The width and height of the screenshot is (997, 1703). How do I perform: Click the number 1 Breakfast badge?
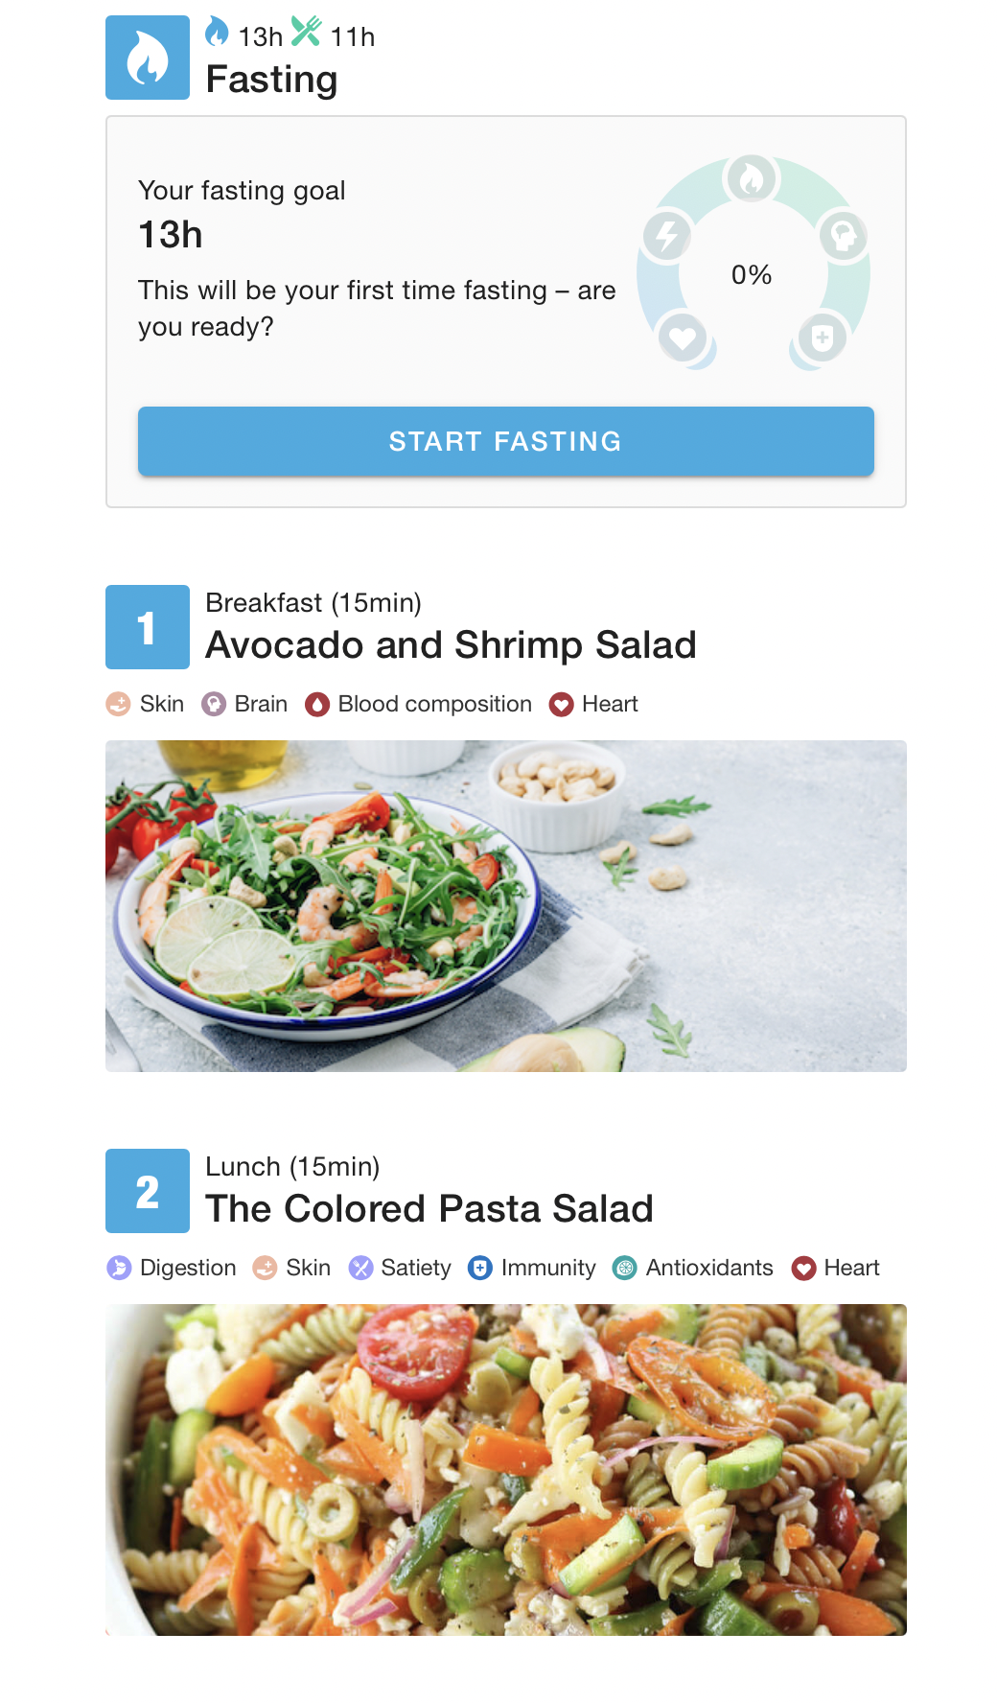(x=148, y=627)
